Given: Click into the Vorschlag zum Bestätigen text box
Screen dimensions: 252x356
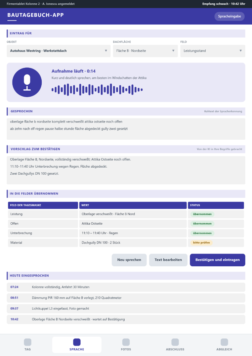Looking at the screenshot, I should point(126,170).
